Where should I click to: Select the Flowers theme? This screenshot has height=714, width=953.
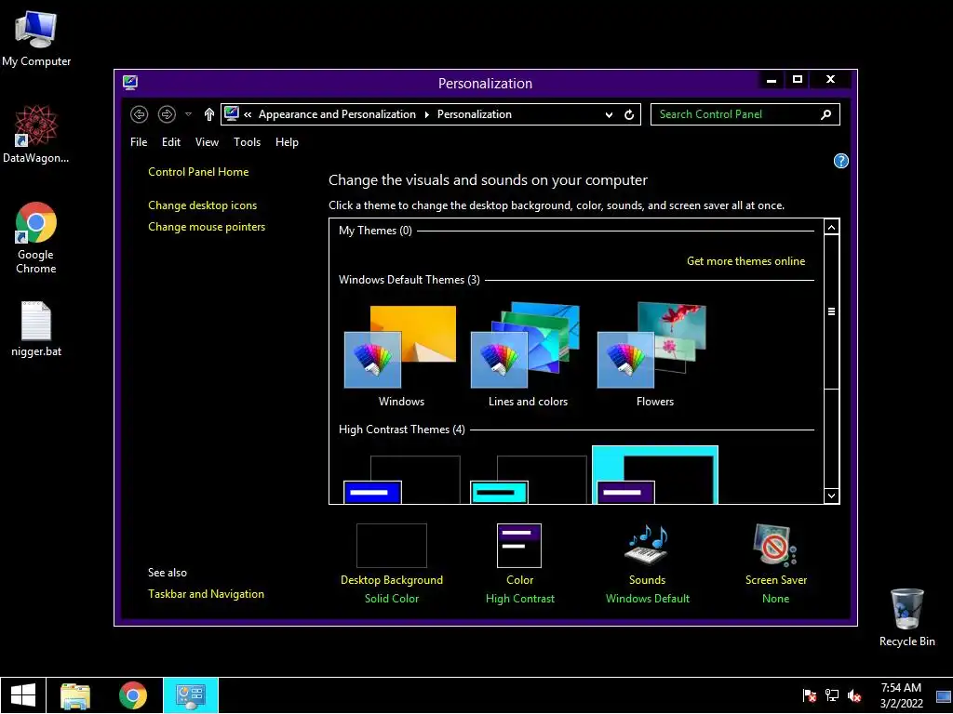(654, 355)
